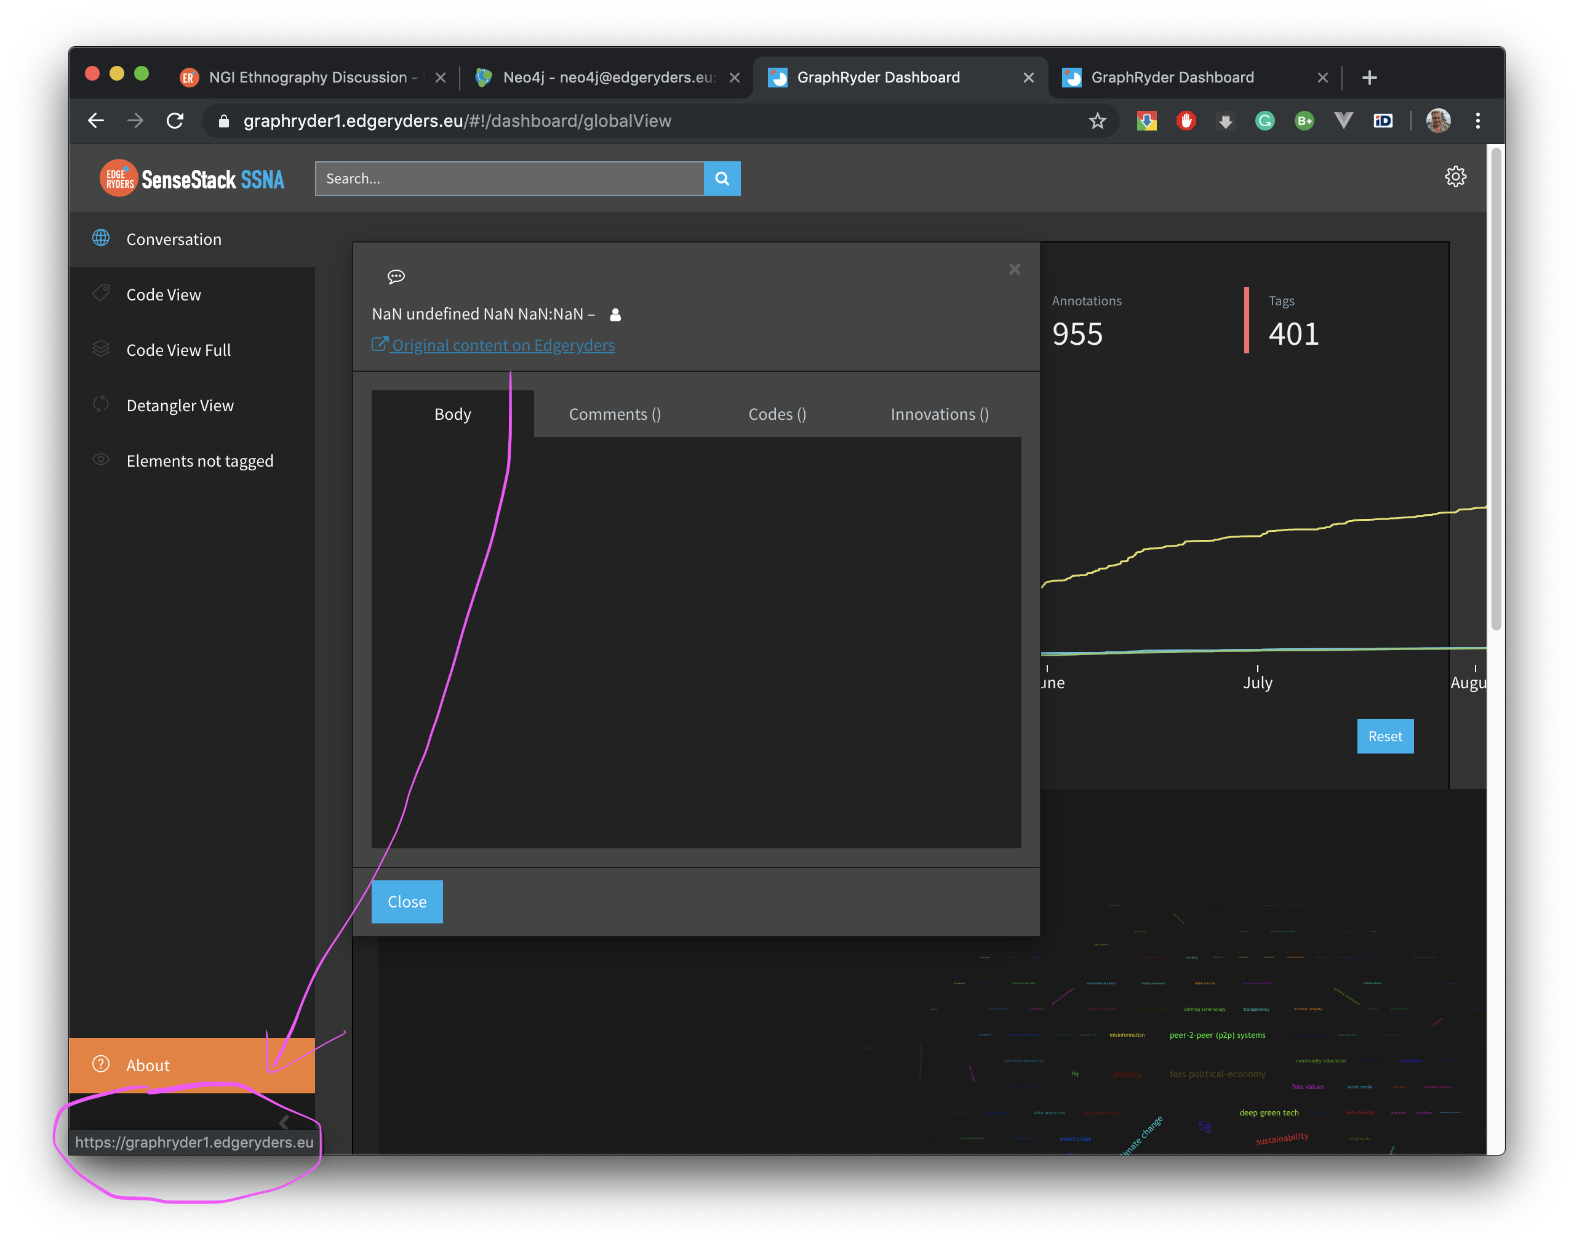This screenshot has height=1246, width=1574.
Task: Click the V-shaped extension icon
Action: 1344,121
